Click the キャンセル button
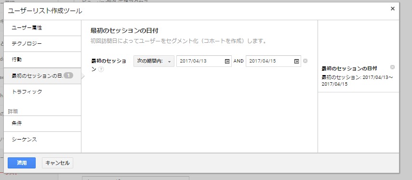Image resolution: width=412 pixels, height=180 pixels. coord(57,163)
